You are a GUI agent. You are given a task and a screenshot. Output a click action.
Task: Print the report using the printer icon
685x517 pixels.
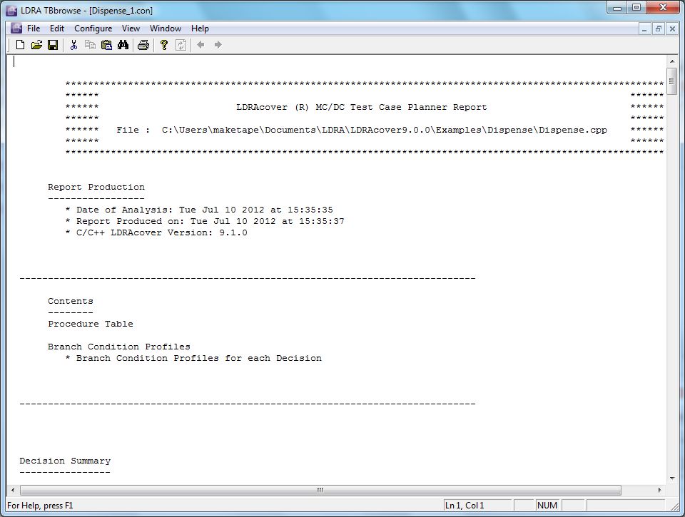(x=143, y=45)
